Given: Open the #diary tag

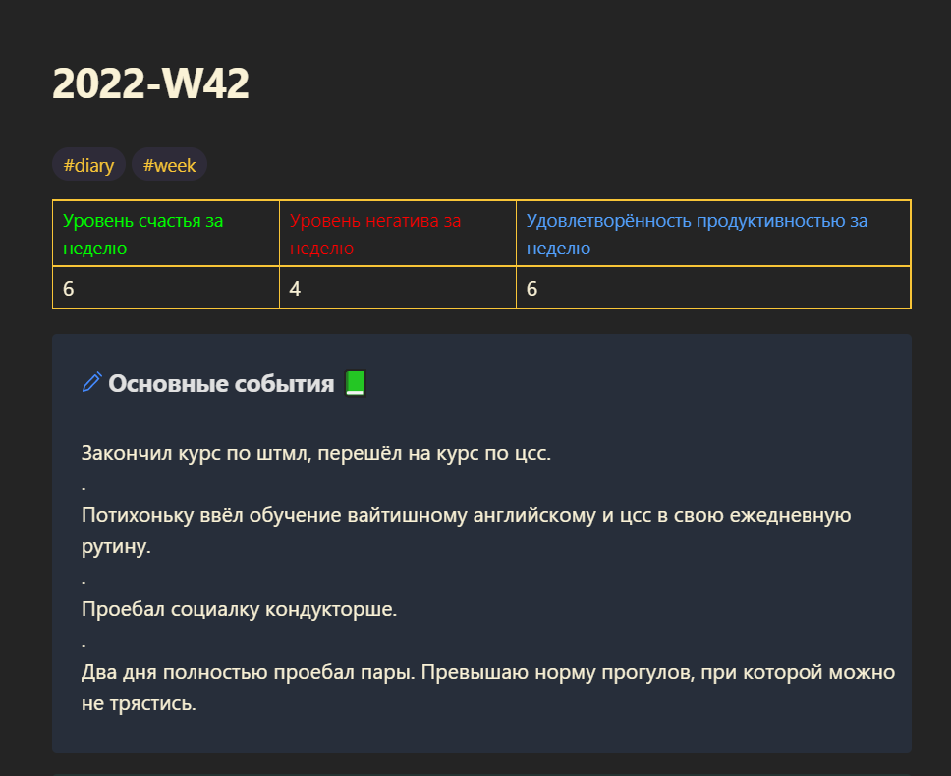Looking at the screenshot, I should pyautogui.click(x=88, y=165).
